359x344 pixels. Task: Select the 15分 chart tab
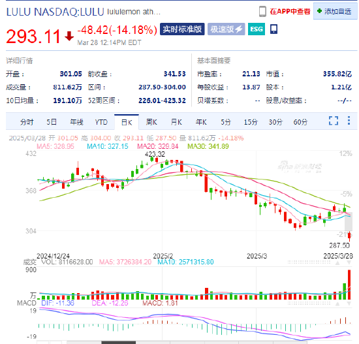click(251, 122)
